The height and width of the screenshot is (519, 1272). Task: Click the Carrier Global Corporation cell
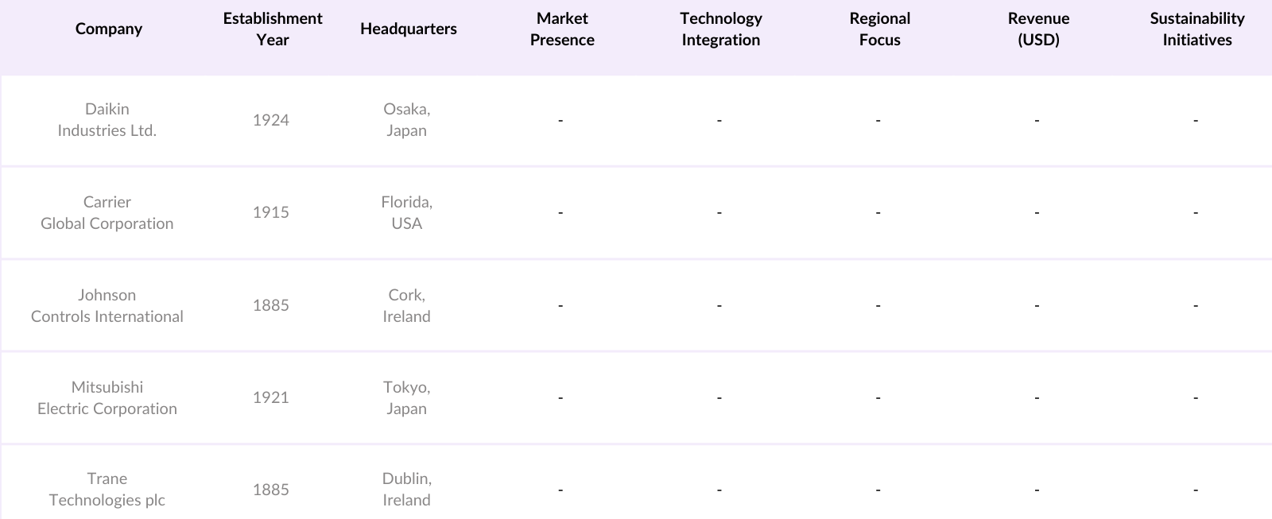coord(107,213)
